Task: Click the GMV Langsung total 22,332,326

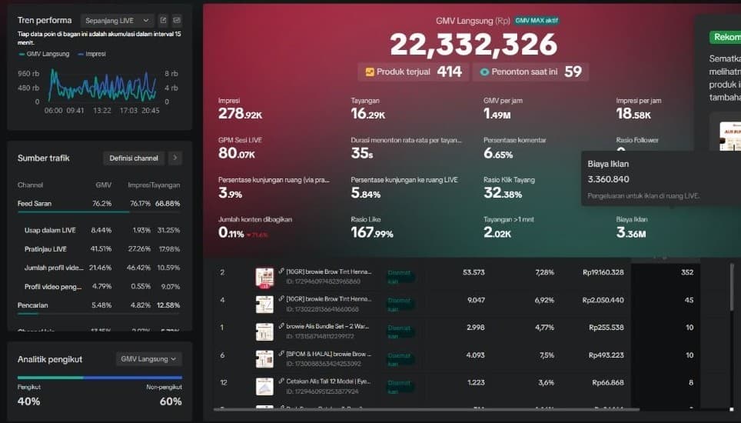Action: pyautogui.click(x=474, y=45)
